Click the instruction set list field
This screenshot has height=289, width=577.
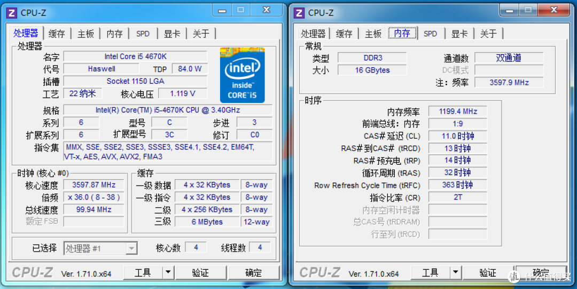(168, 151)
